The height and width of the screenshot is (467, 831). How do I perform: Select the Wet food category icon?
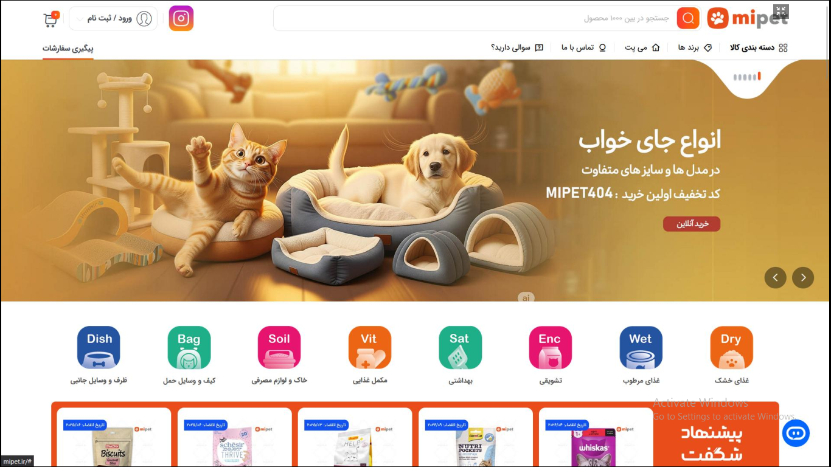(641, 348)
